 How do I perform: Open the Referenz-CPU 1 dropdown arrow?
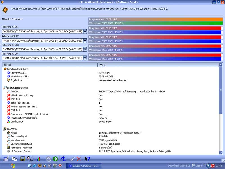(85, 31)
